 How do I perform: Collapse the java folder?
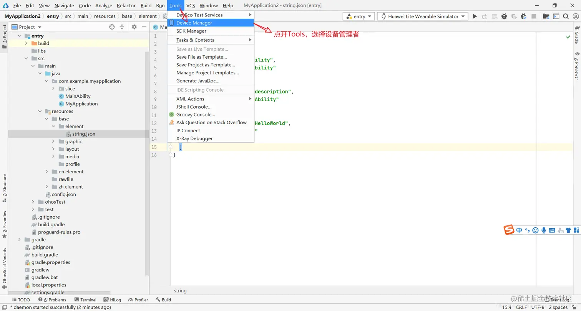[40, 73]
